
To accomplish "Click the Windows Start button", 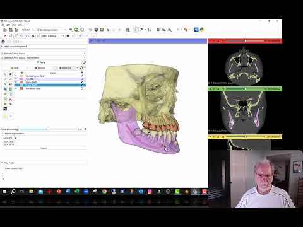I will point(4,192).
